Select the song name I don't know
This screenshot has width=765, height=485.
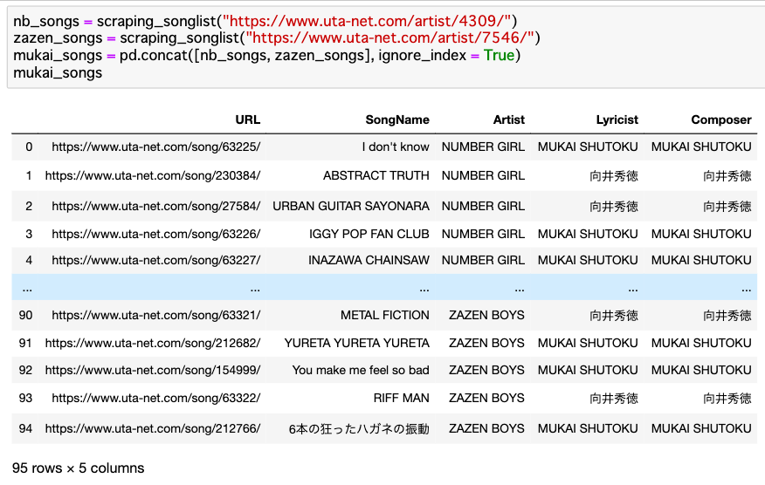pos(396,147)
